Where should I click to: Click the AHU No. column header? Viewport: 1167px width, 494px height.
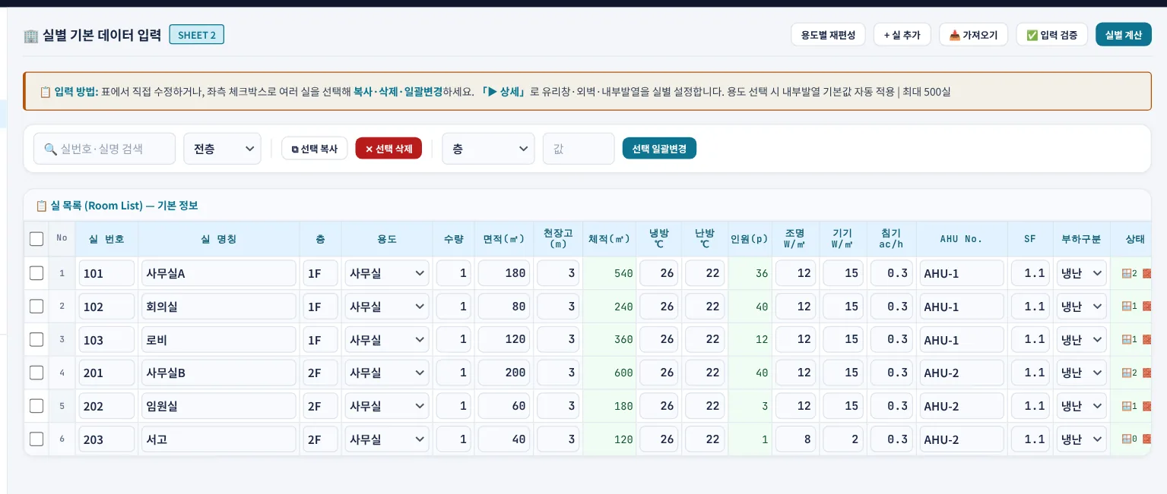(962, 239)
